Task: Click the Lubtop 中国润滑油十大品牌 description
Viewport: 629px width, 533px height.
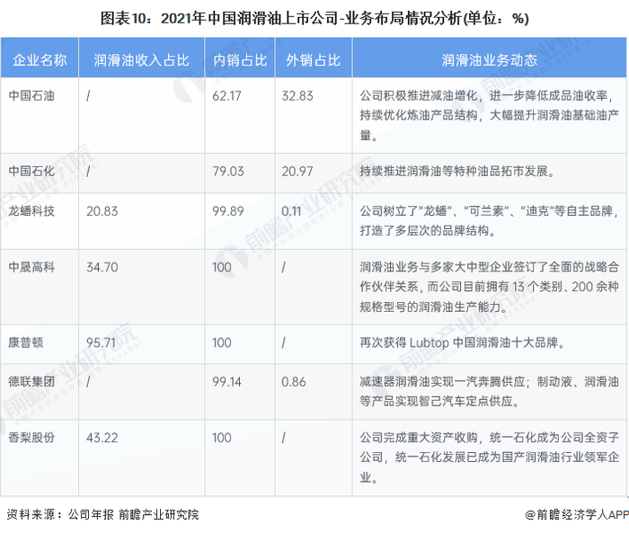Action: 463,342
